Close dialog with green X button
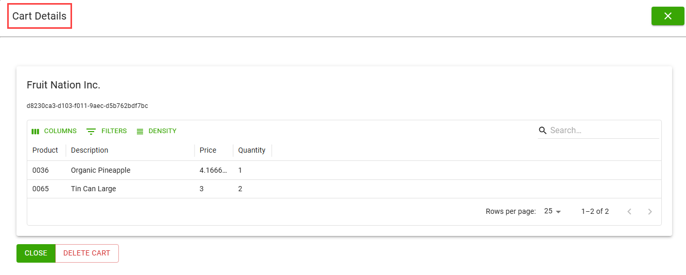686x275 pixels. point(667,16)
